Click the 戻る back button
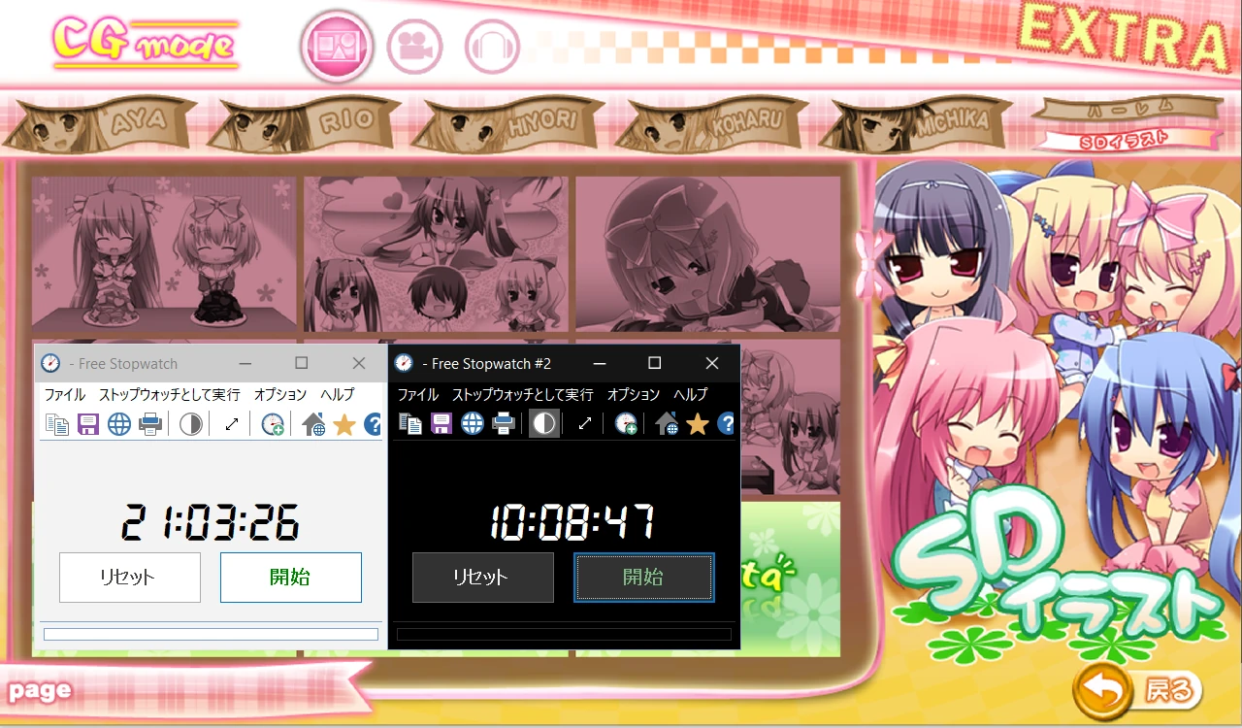1242x728 pixels. (x=1137, y=691)
